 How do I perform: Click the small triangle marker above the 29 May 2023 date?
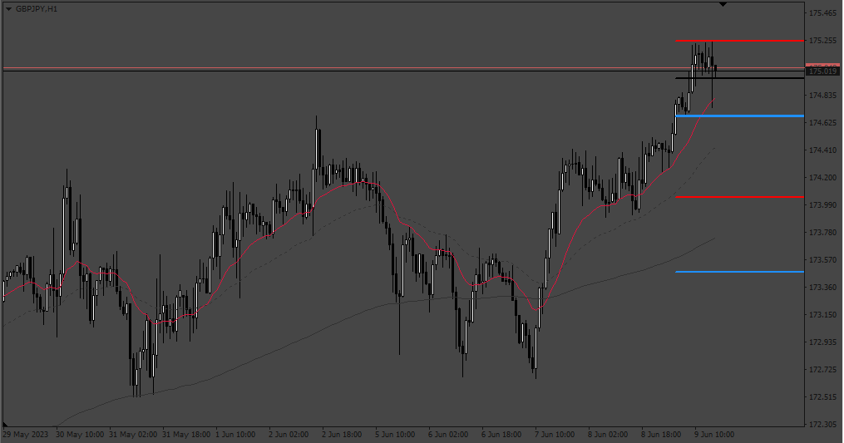click(5, 425)
